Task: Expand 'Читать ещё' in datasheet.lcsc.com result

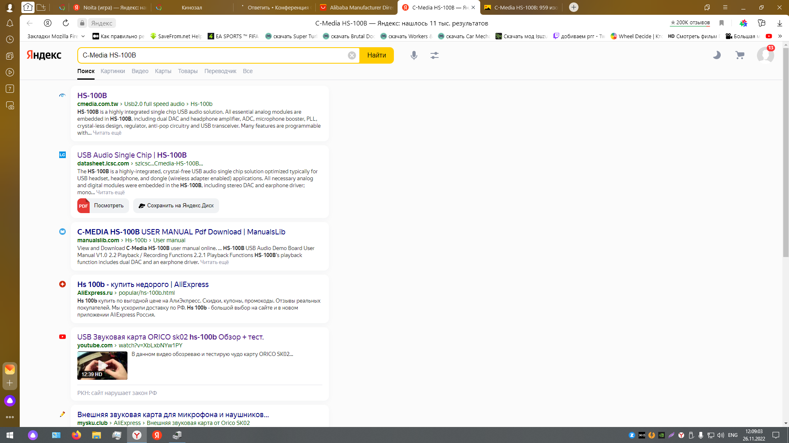Action: [110, 193]
